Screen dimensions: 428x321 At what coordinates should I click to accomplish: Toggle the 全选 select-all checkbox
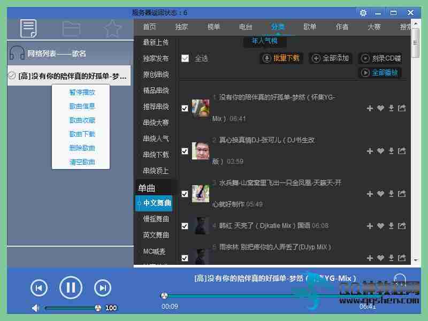click(x=185, y=58)
